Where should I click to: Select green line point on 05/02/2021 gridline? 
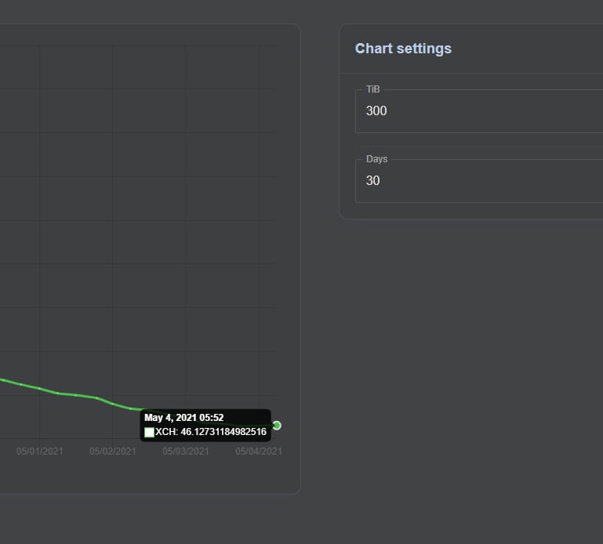(112, 404)
